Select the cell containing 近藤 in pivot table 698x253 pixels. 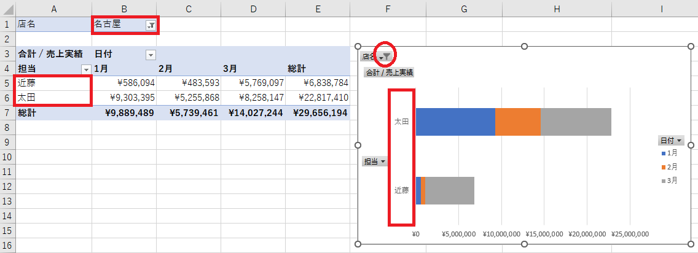54,82
